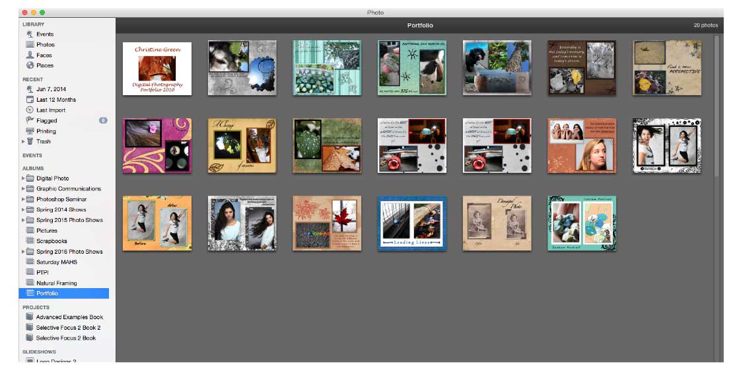The image size is (735, 374).
Task: Open the Events library icon
Action: tap(30, 34)
